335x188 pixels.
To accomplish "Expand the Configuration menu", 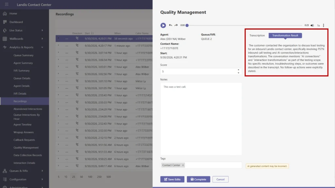I will (x=42, y=179).
